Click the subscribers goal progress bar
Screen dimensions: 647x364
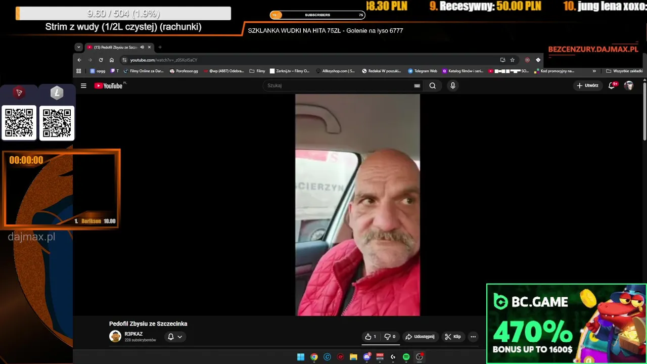pos(317,15)
